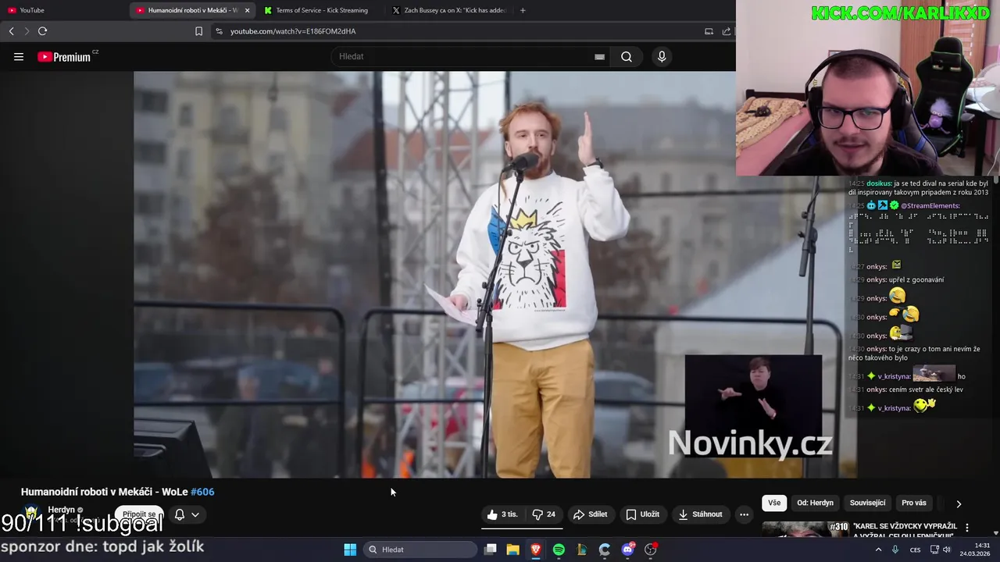This screenshot has width=1000, height=562.
Task: Click the Připojit se join button
Action: tap(139, 514)
